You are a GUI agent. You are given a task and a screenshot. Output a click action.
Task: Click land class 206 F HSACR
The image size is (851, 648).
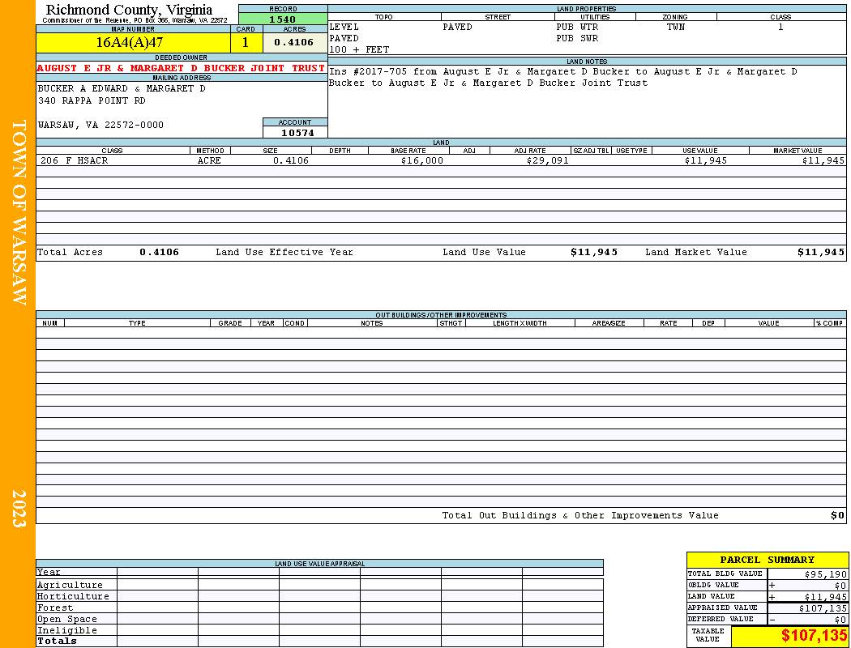click(74, 161)
